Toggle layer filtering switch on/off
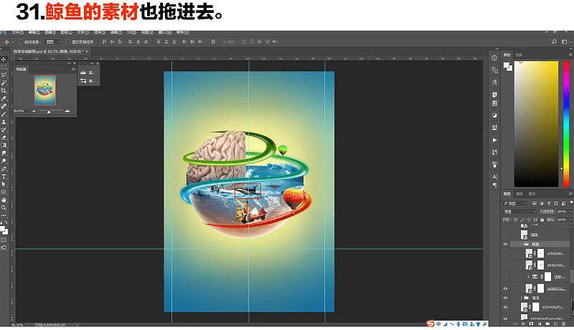574x330 pixels. (571, 202)
